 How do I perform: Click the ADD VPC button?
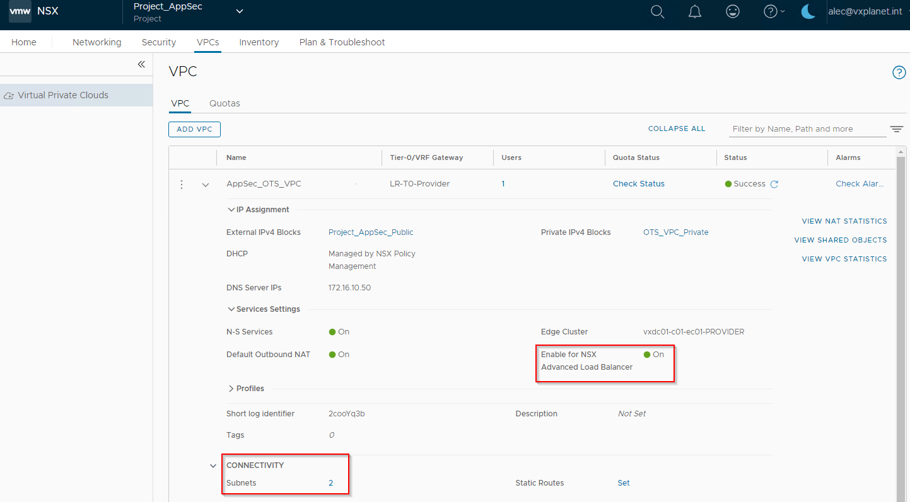pos(194,129)
